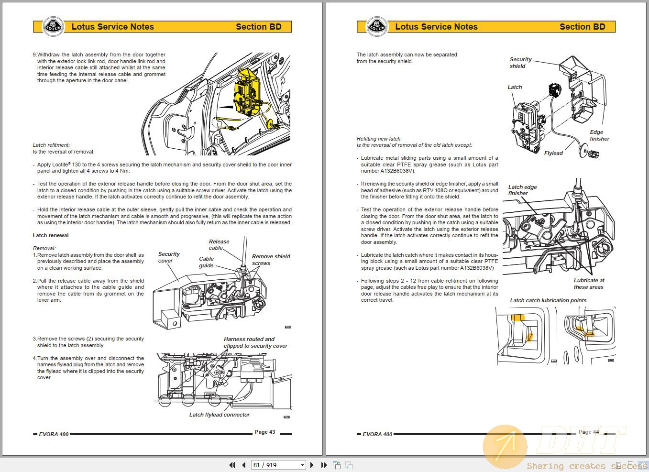Click the 'Removal:' subheading
Screen dimensions: 649x472
pos(44,248)
